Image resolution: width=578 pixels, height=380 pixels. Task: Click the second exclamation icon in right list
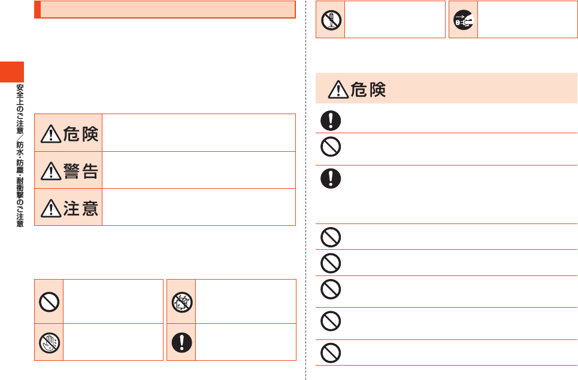point(331,179)
